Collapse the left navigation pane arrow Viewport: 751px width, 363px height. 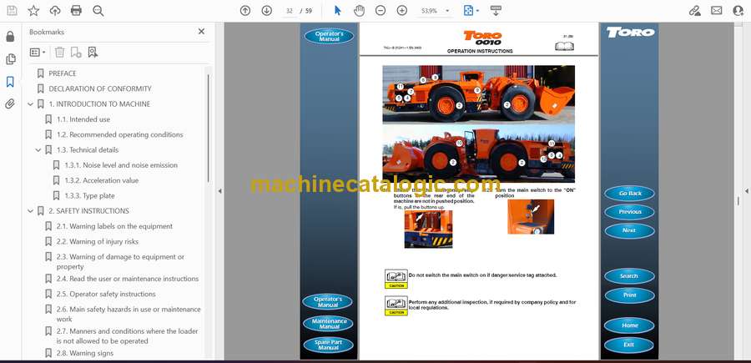click(219, 191)
